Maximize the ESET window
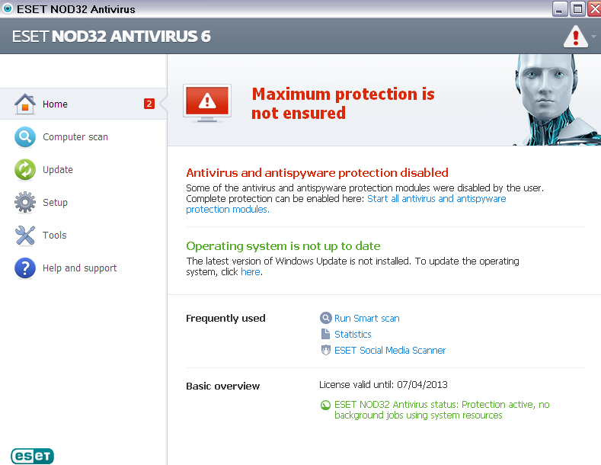This screenshot has width=601, height=465. pyautogui.click(x=577, y=8)
